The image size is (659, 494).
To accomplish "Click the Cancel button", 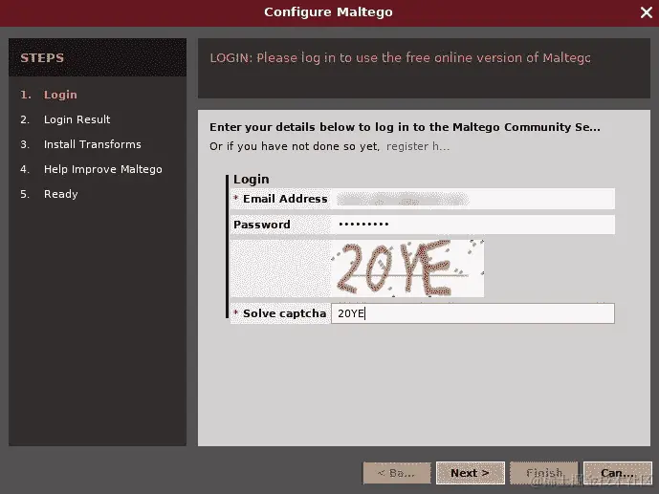I will 617,473.
